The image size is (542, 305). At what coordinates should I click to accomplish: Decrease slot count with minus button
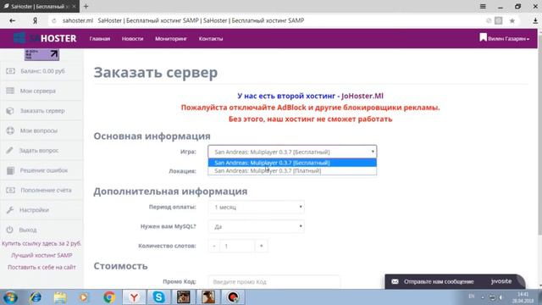[214, 246]
